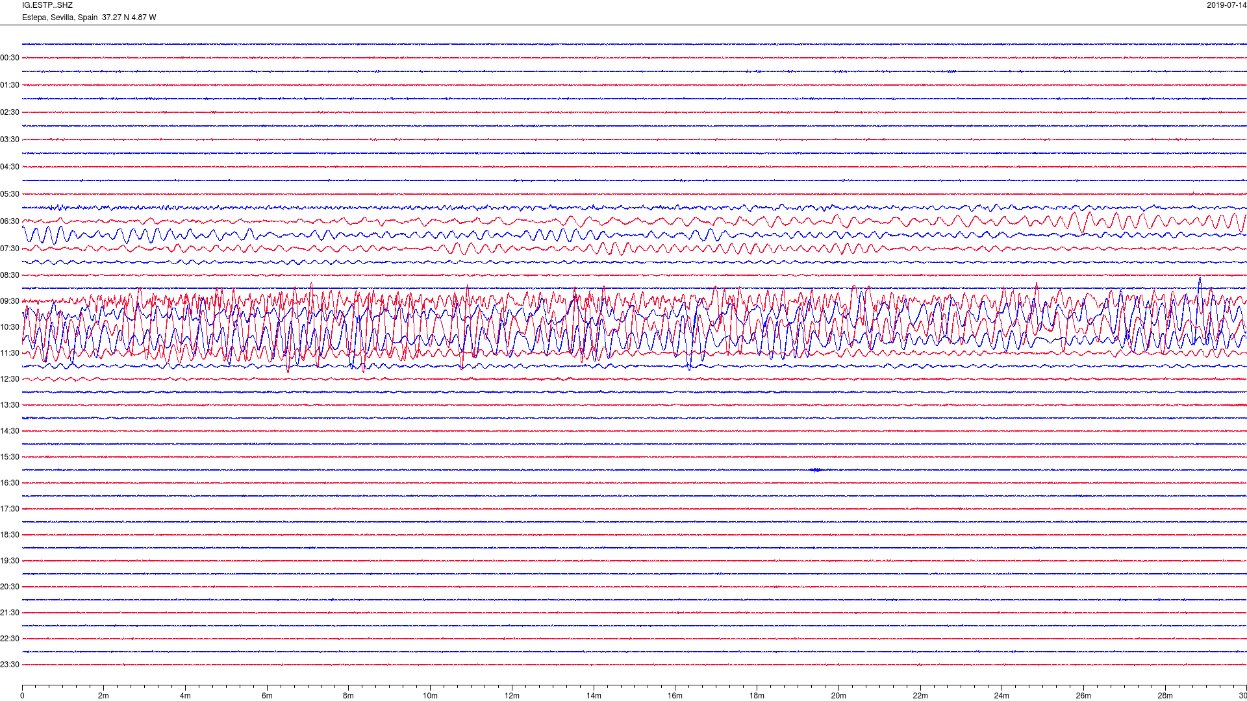This screenshot has height=701, width=1247.
Task: Click the 6m axis tick label
Action: click(x=267, y=696)
